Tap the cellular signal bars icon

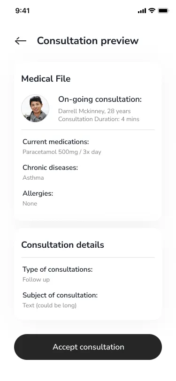pos(142,11)
